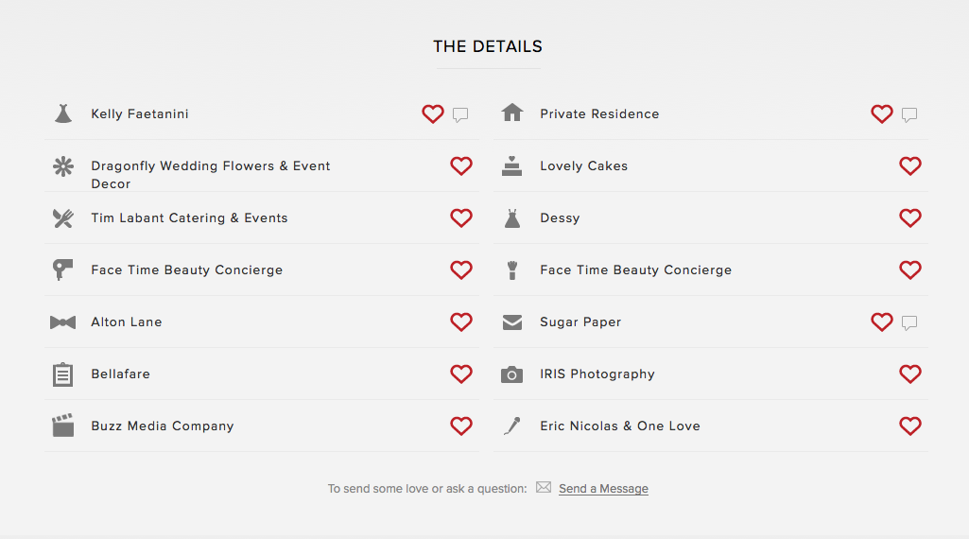Favorite Private Residence with the heart icon
969x539 pixels.
pos(882,113)
